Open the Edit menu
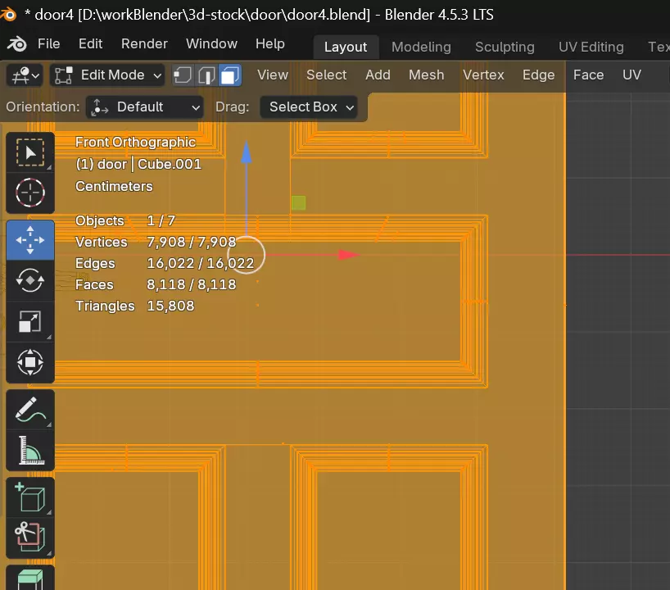 click(x=90, y=44)
